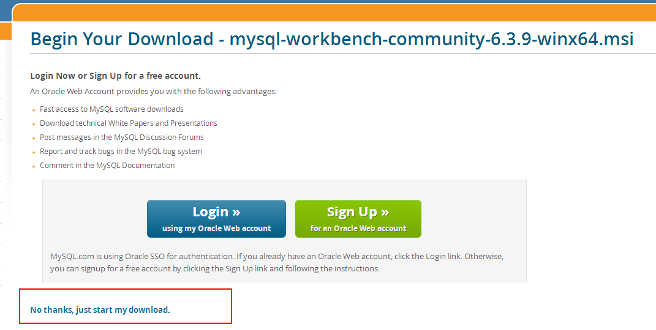Click "Fast access to MySQL software downloads" bullet
The width and height of the screenshot is (656, 330).
pos(111,109)
